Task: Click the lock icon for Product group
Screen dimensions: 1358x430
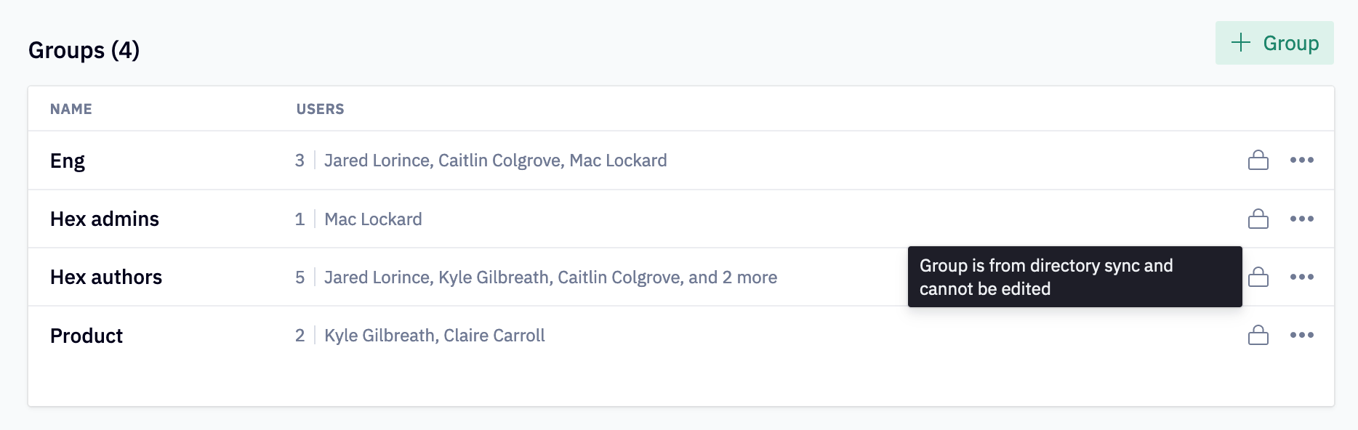Action: 1258,335
